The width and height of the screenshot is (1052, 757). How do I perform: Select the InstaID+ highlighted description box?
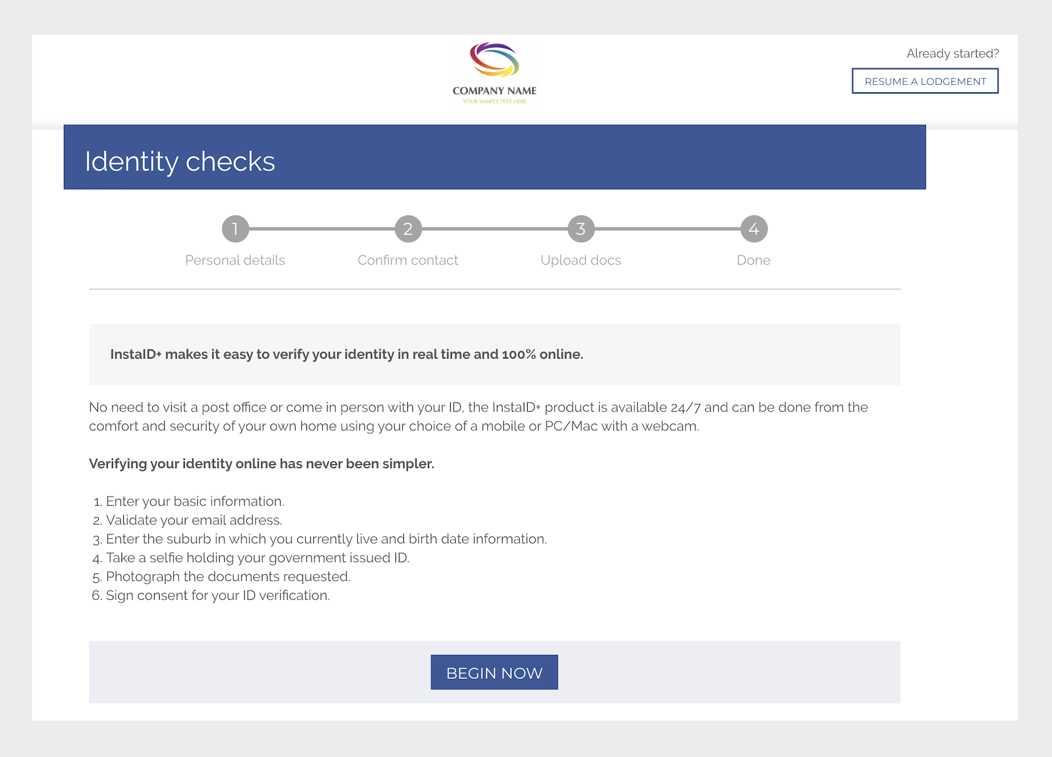coord(494,354)
